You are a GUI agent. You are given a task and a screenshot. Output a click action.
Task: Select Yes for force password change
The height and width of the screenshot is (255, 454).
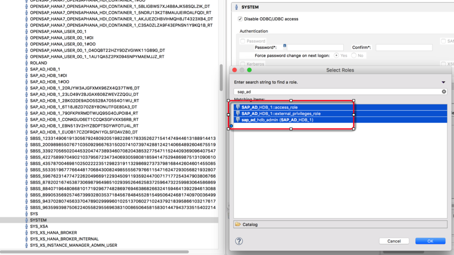coord(336,56)
